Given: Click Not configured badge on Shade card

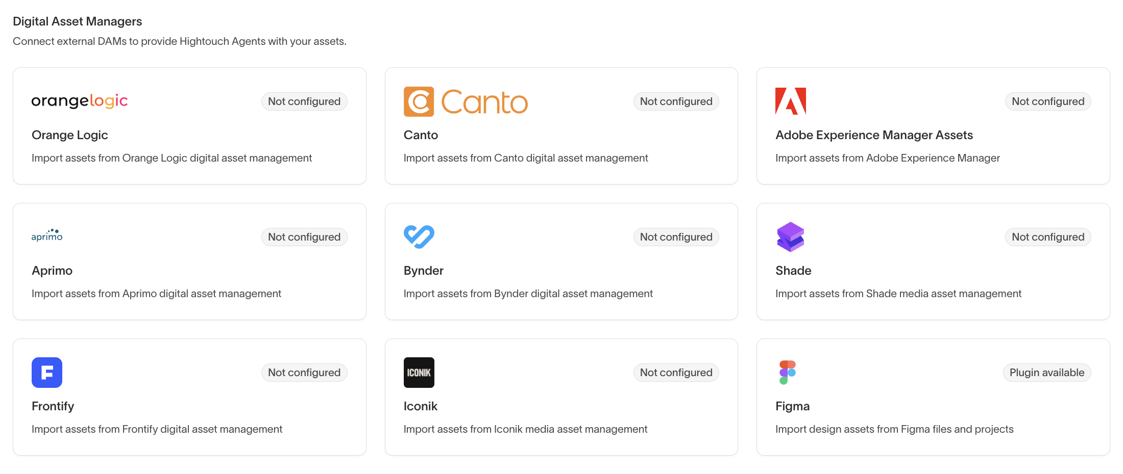Looking at the screenshot, I should tap(1048, 237).
